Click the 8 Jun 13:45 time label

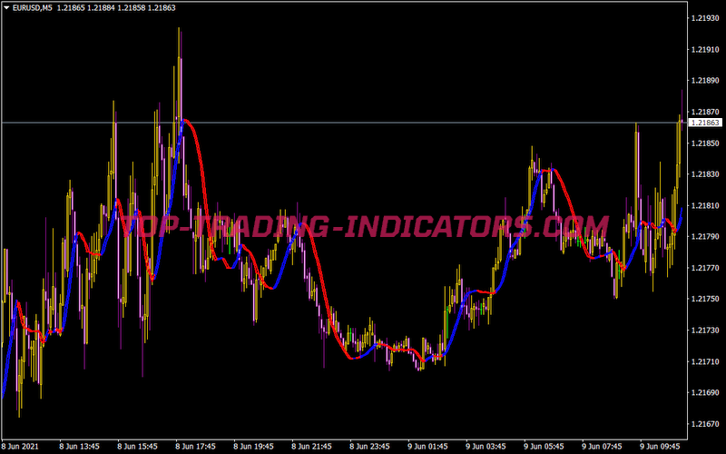(79, 447)
